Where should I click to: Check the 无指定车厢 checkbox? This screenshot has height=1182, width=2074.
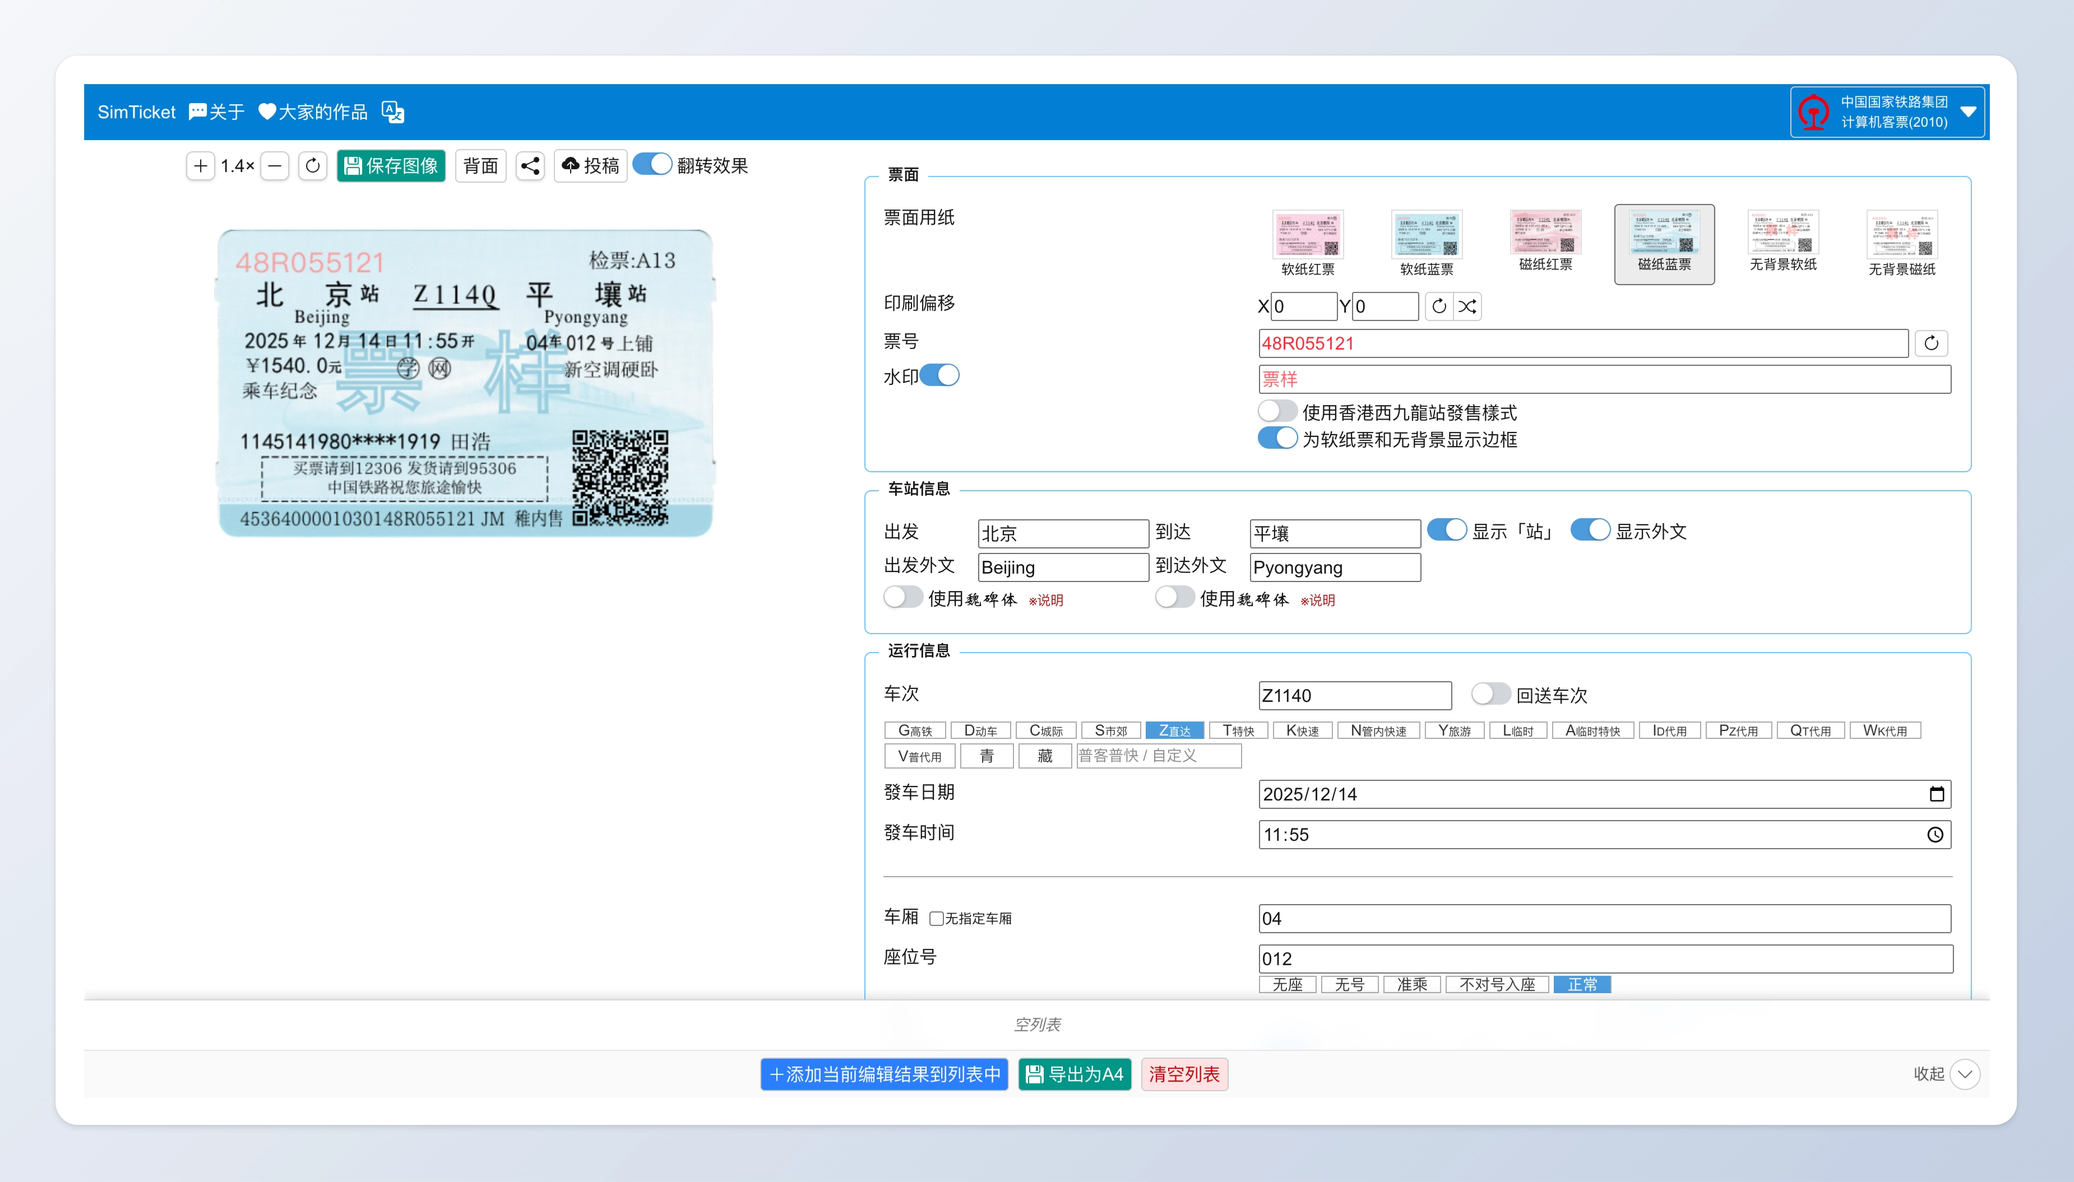(936, 918)
